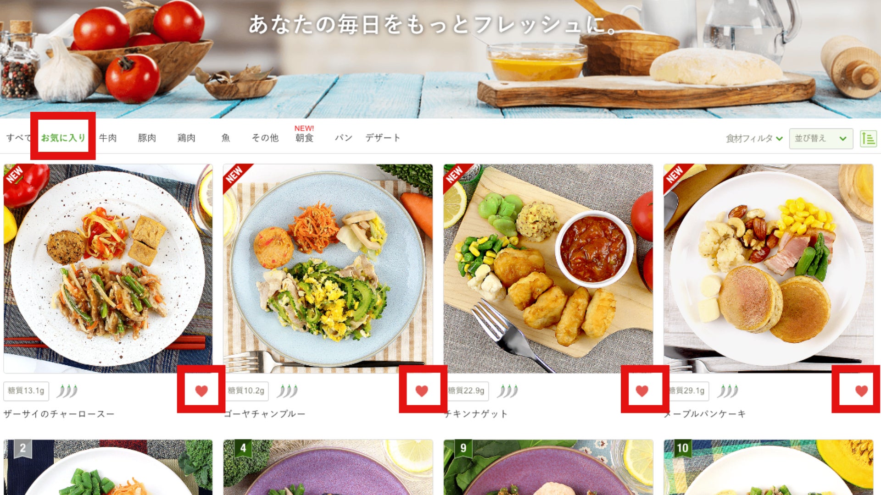Toggle favorite heart for チキンナゲット
The width and height of the screenshot is (881, 495).
(x=642, y=390)
